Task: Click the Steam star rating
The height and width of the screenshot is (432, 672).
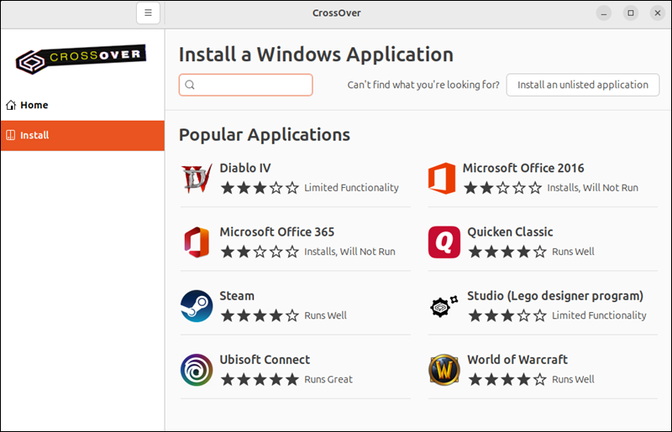Action: 260,315
